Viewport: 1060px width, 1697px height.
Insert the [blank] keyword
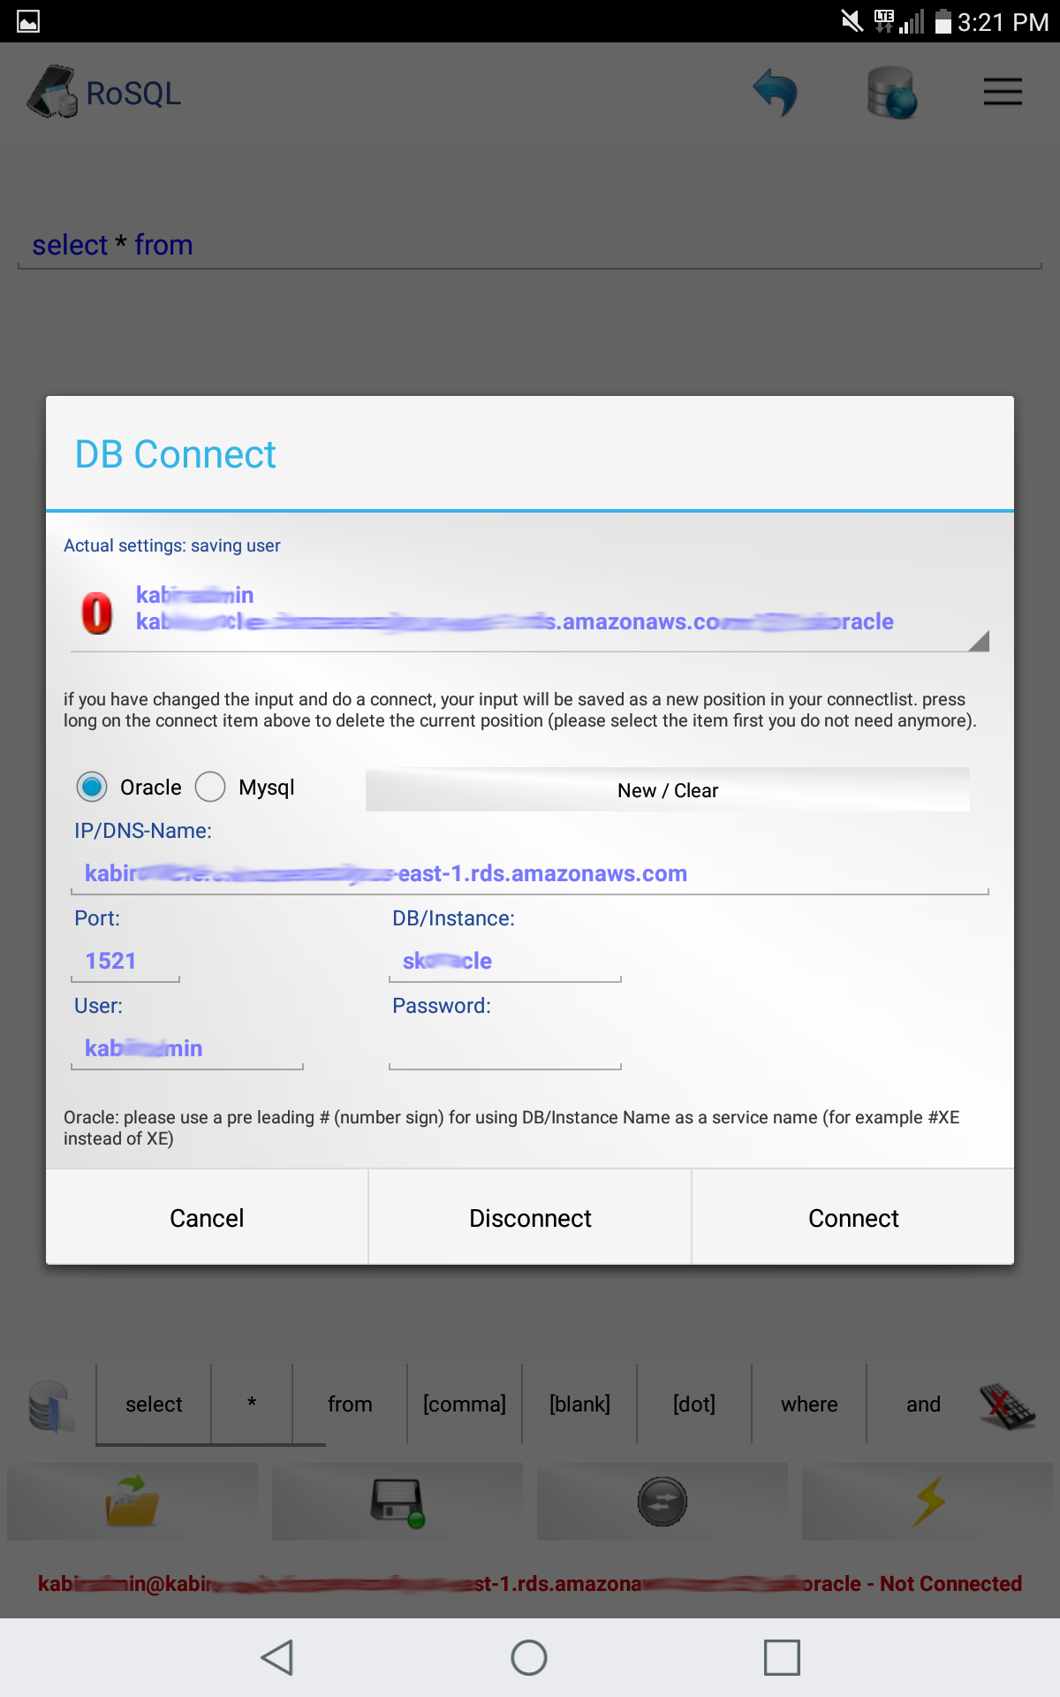coord(579,1404)
